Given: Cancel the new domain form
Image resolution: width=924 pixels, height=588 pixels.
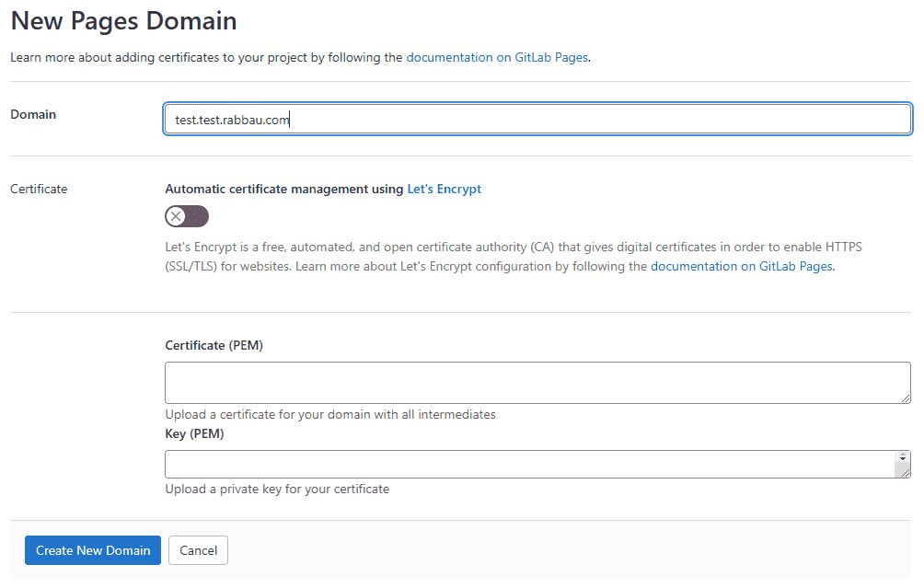Looking at the screenshot, I should (199, 550).
